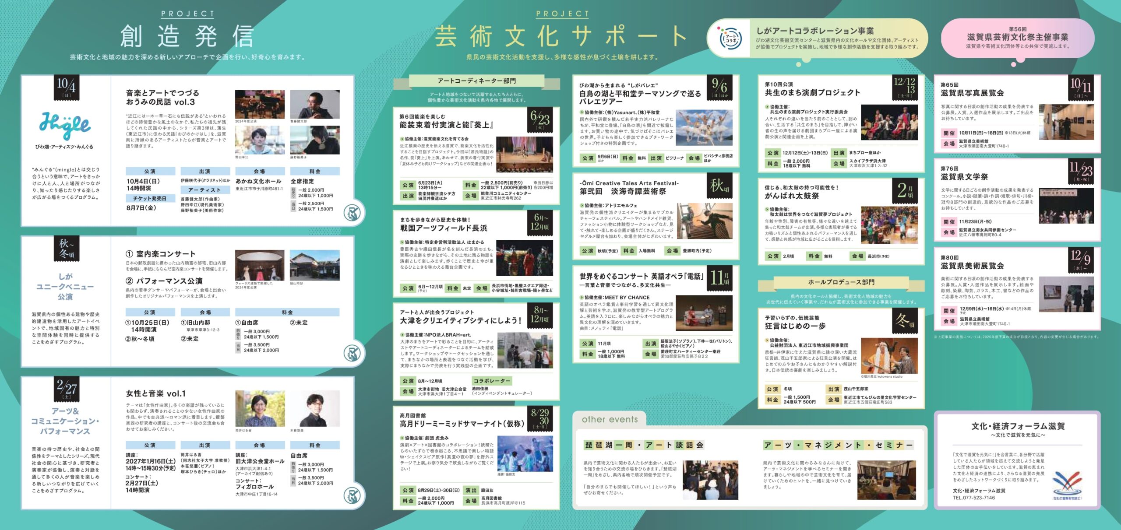Open the 狂言はじめの一歩 performance photo

click(x=889, y=355)
